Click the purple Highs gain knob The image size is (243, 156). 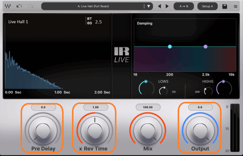point(224,88)
